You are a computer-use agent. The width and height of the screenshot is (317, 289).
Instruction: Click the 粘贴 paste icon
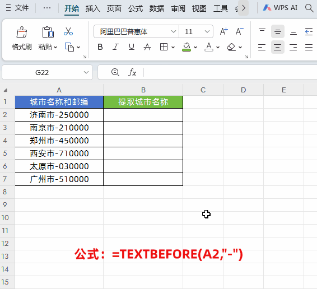point(48,32)
